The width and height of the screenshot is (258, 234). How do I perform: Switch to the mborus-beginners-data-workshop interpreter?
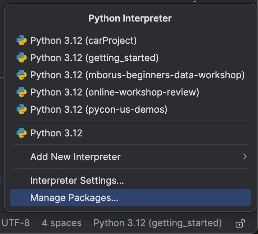[x=137, y=75]
